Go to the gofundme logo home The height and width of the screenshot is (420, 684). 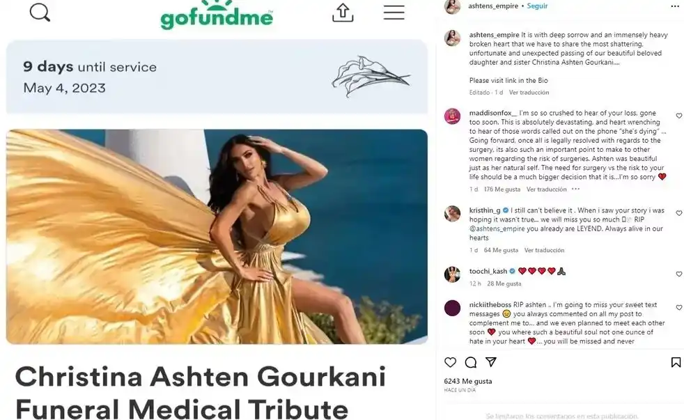pos(217,15)
